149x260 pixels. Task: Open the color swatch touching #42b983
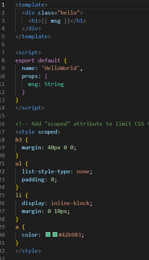55,235
